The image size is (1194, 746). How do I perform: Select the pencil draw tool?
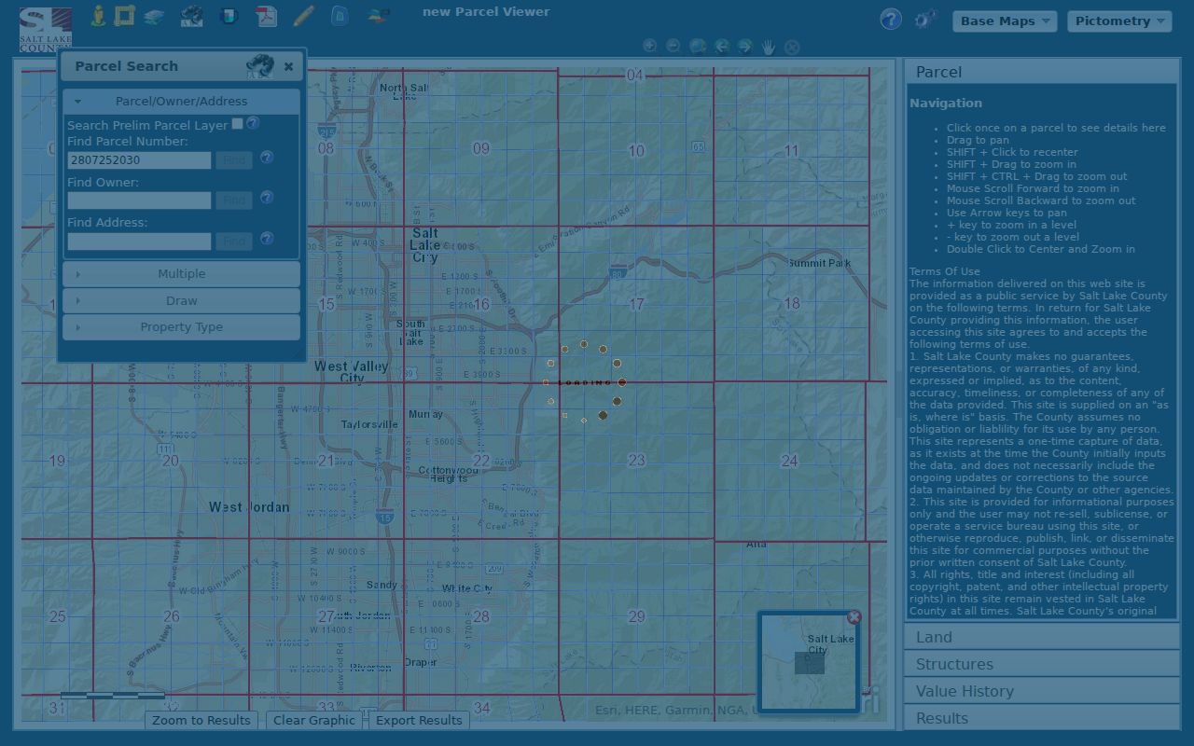pyautogui.click(x=303, y=16)
